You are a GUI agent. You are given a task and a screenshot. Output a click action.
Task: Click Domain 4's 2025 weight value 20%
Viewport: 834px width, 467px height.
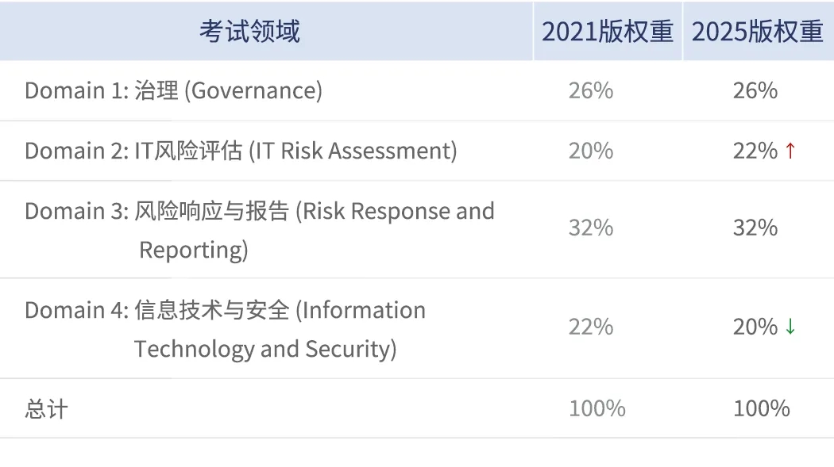click(x=755, y=327)
